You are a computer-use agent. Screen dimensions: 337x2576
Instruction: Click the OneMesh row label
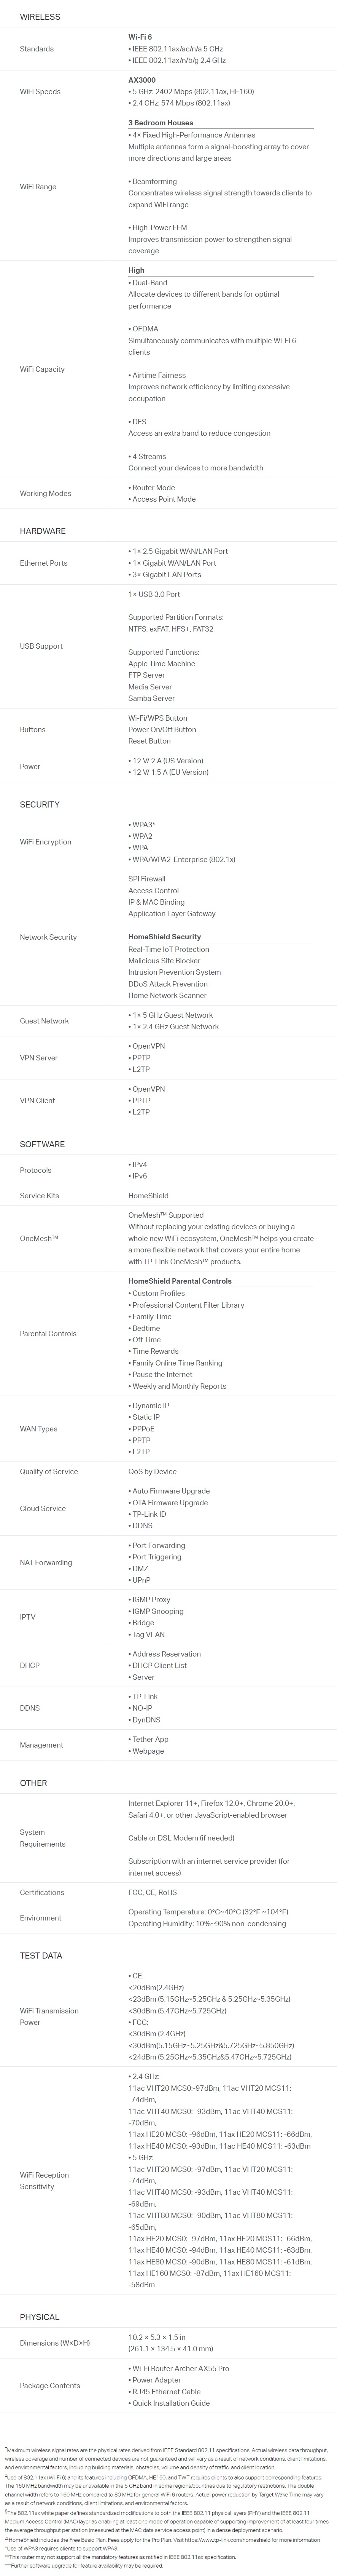39,1238
